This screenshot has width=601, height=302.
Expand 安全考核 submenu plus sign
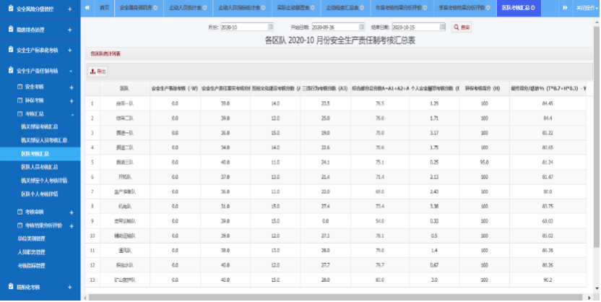[x=72, y=87]
